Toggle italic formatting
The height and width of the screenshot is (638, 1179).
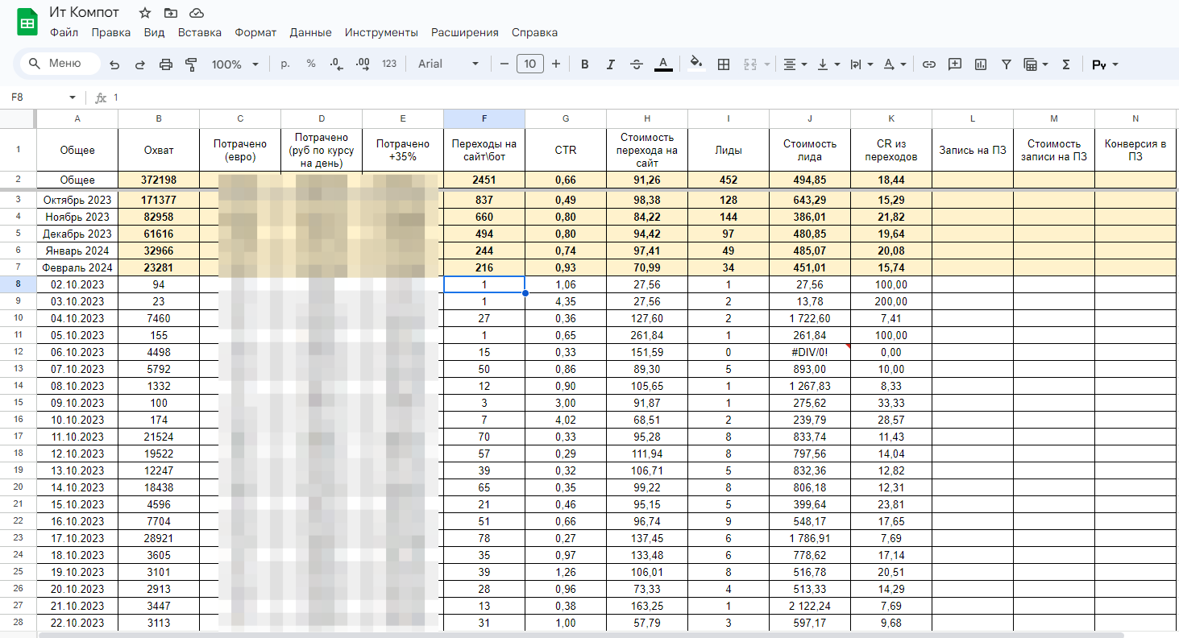coord(611,64)
